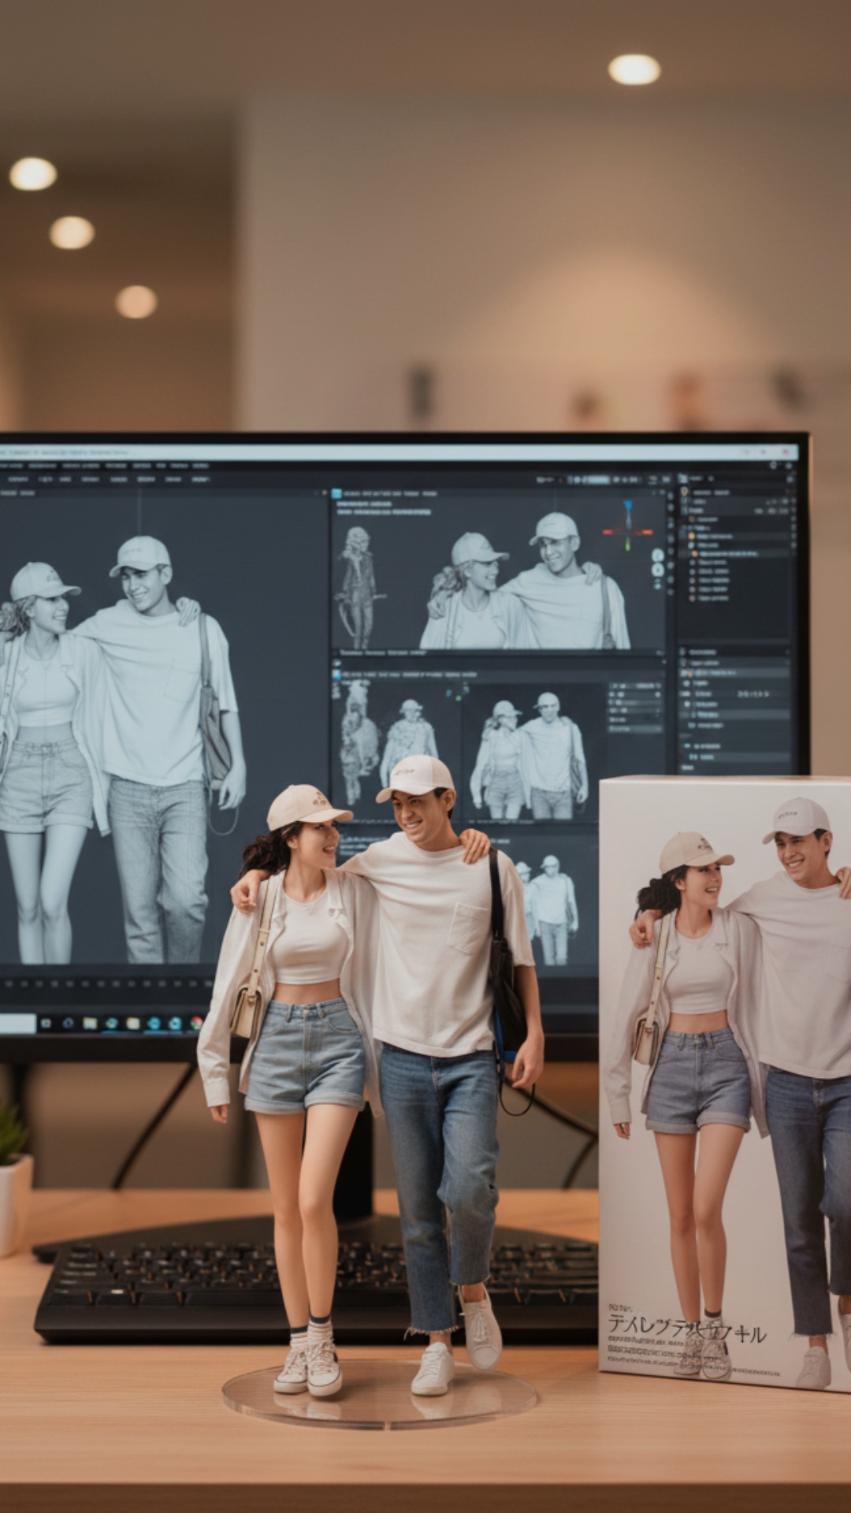Open the filter icon at the outliner header's right
This screenshot has height=1513, width=851.
click(x=788, y=478)
